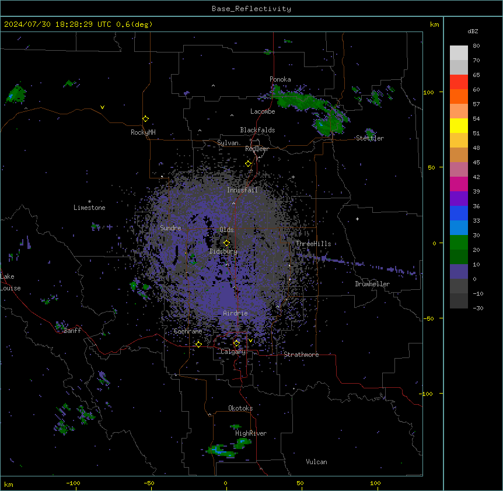Select the RedDeer city label
Image resolution: width=503 pixels, height=491 pixels.
257,149
